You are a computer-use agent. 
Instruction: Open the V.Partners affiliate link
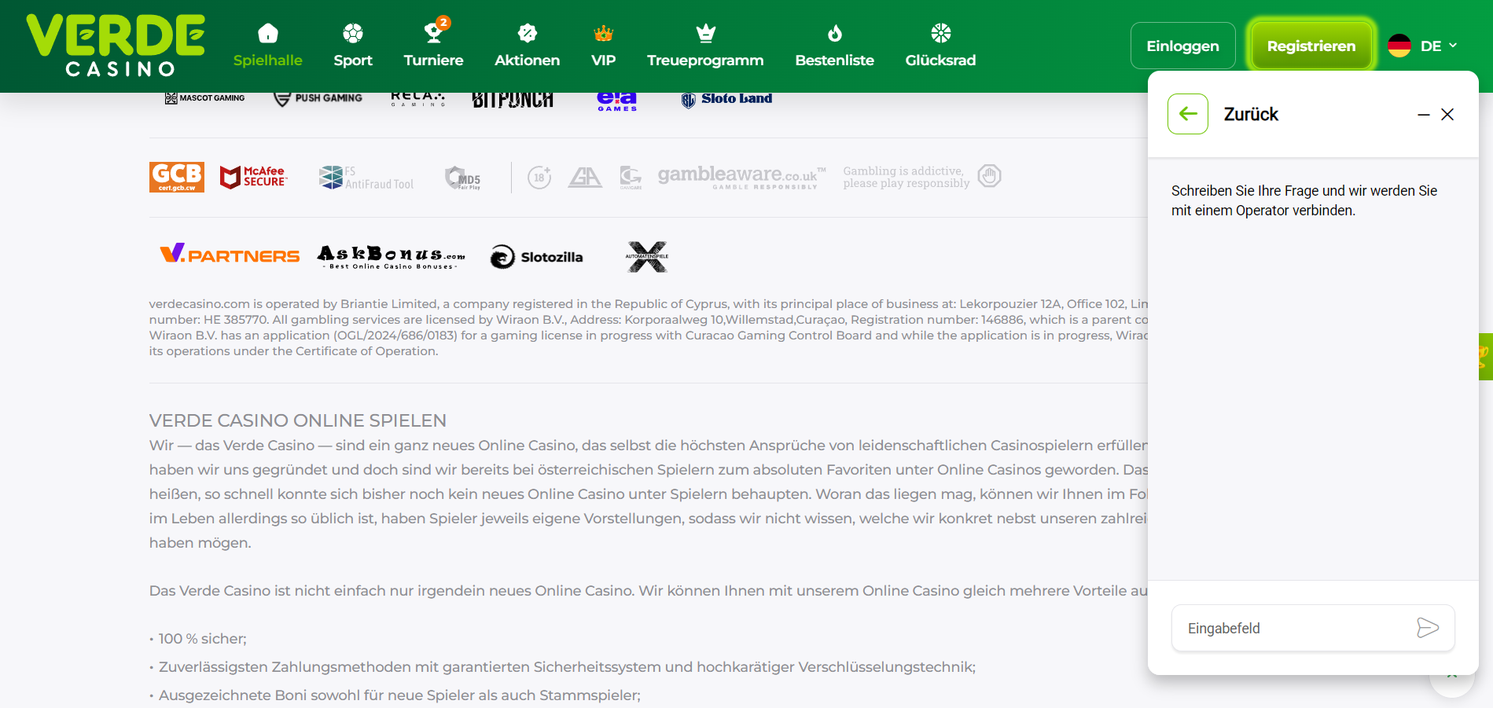(230, 255)
